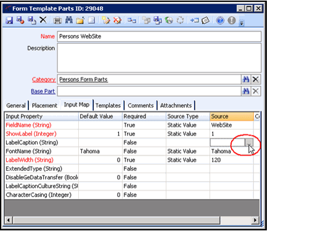
Task: Switch to the Templates tab
Action: pyautogui.click(x=108, y=105)
